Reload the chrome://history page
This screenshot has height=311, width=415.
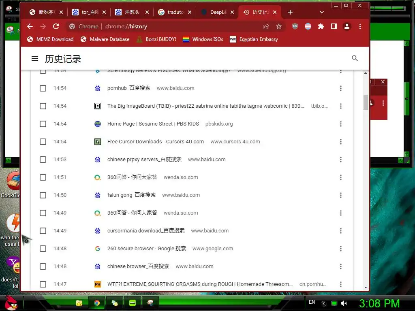point(56,26)
